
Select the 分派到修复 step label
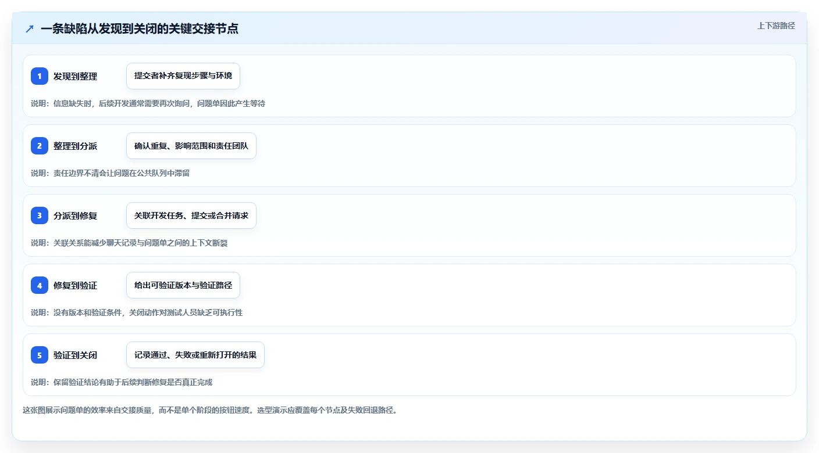(75, 215)
